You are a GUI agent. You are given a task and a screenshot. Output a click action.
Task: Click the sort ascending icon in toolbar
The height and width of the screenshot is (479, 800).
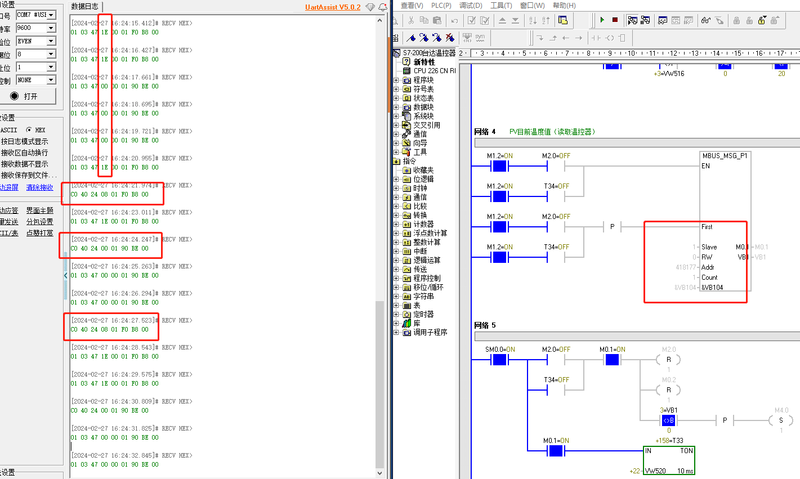coord(533,20)
